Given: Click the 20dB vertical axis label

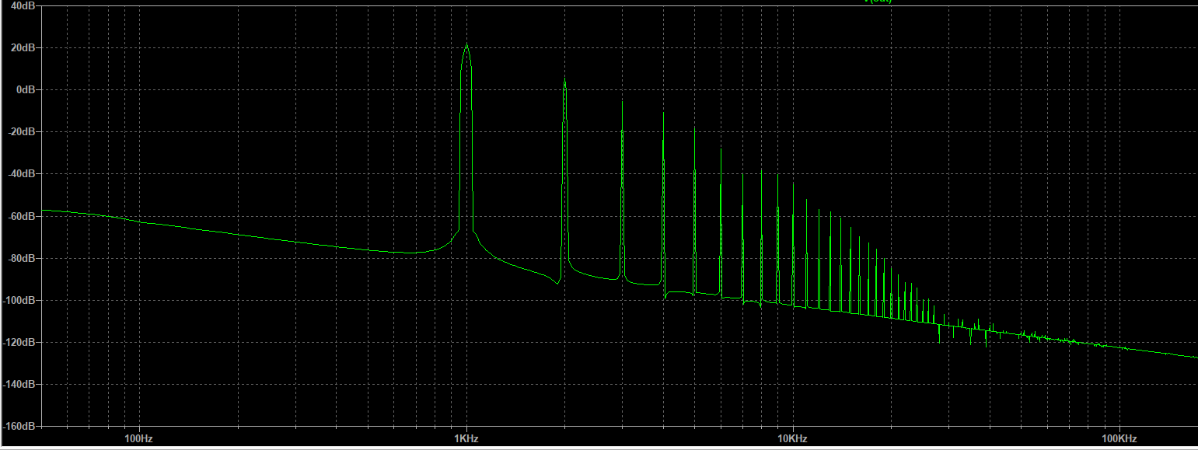Looking at the screenshot, I should [22, 48].
